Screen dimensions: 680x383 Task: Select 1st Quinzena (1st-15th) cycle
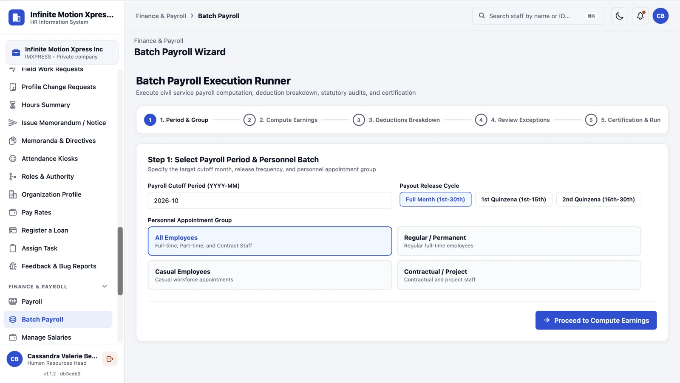(x=513, y=200)
